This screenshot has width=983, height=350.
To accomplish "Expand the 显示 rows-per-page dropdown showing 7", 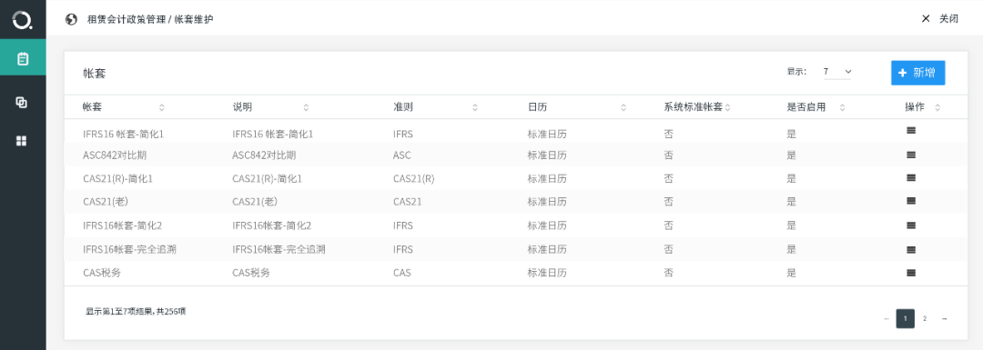I will (837, 72).
